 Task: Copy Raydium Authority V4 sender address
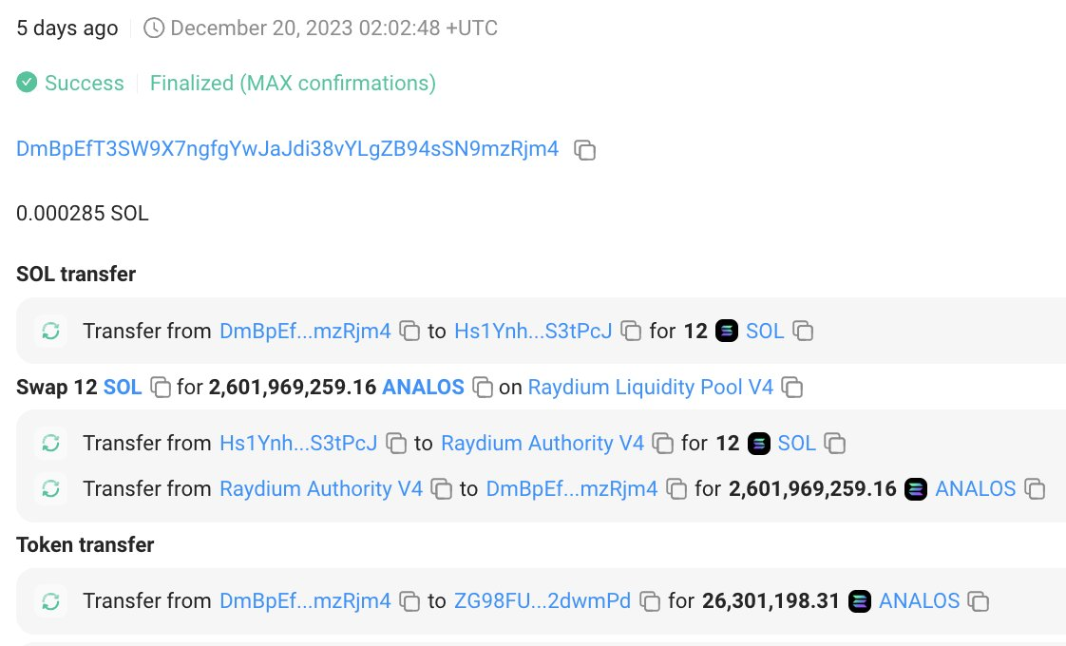pos(441,489)
